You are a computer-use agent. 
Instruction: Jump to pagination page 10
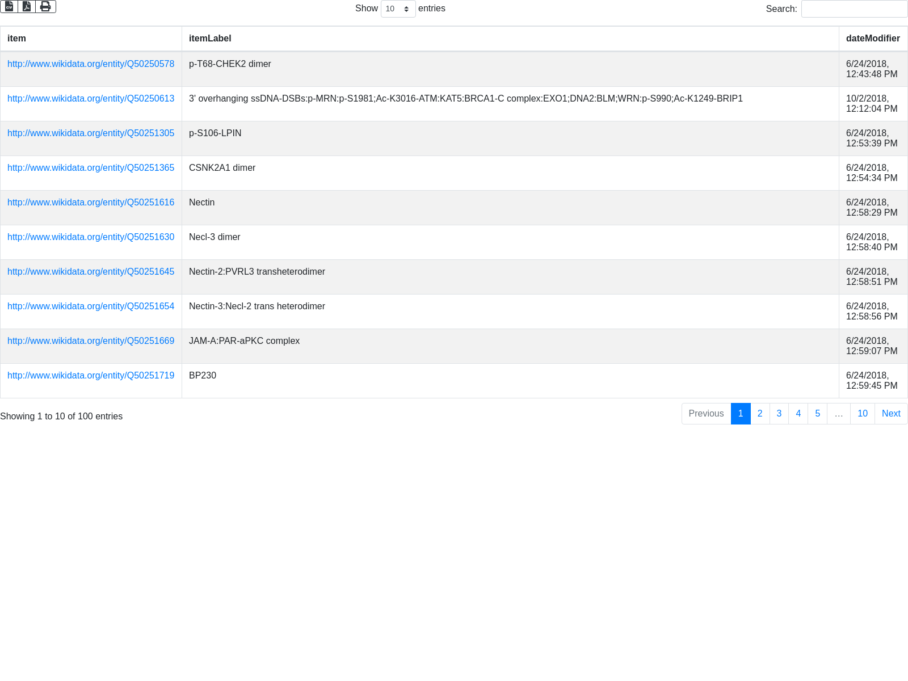[863, 414]
